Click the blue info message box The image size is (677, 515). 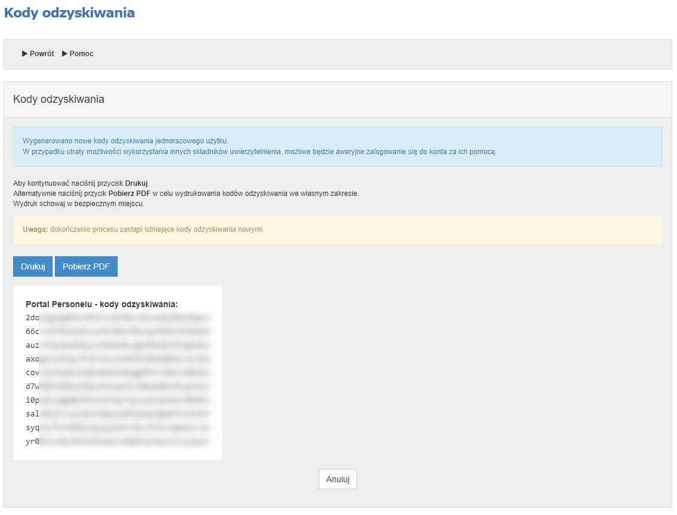(337, 146)
